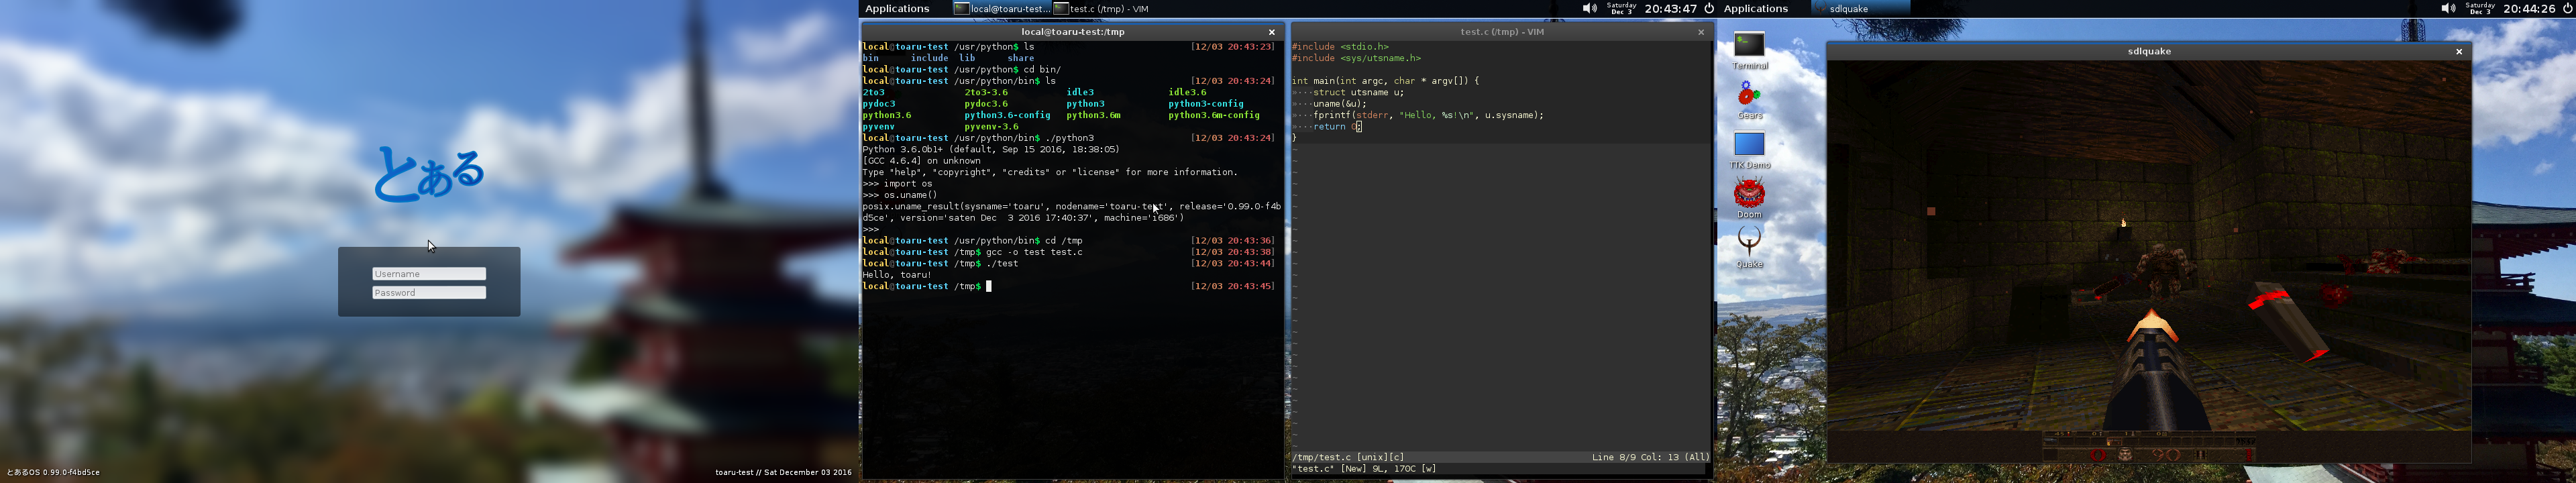Click the fprintf 'Hello, %s!' line in VIM
The width and height of the screenshot is (2576, 483).
[1428, 115]
